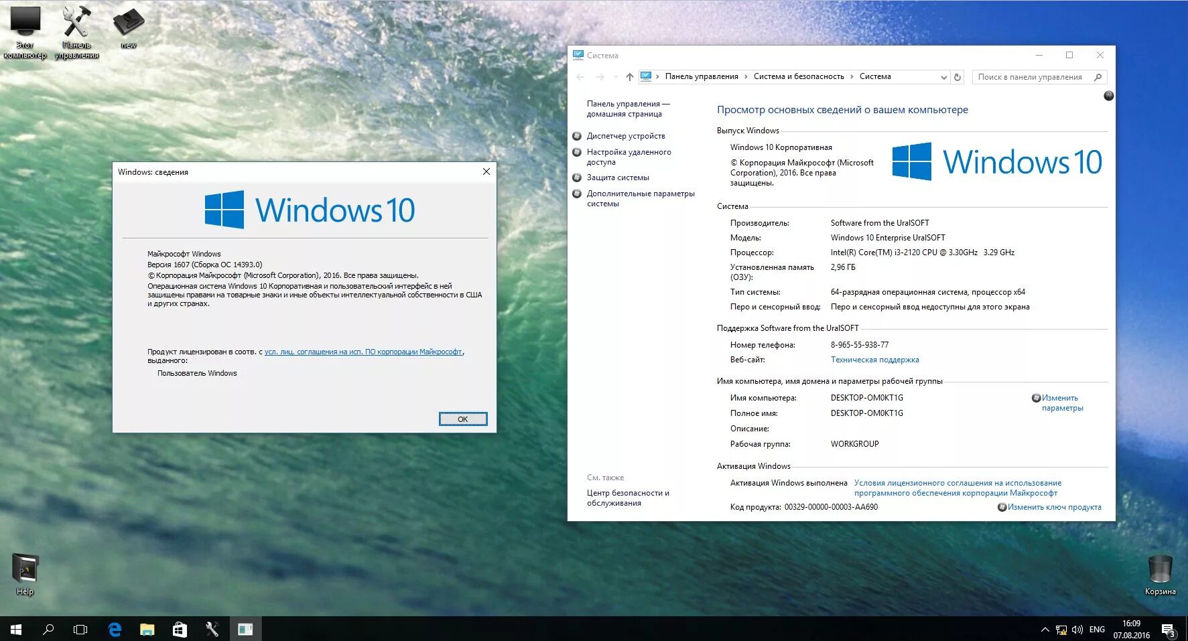Show hidden tray icons chevron

click(1045, 630)
